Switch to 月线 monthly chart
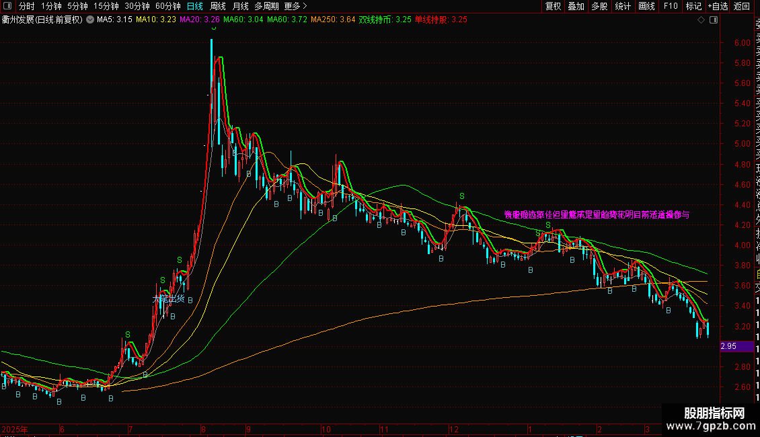 (x=240, y=6)
